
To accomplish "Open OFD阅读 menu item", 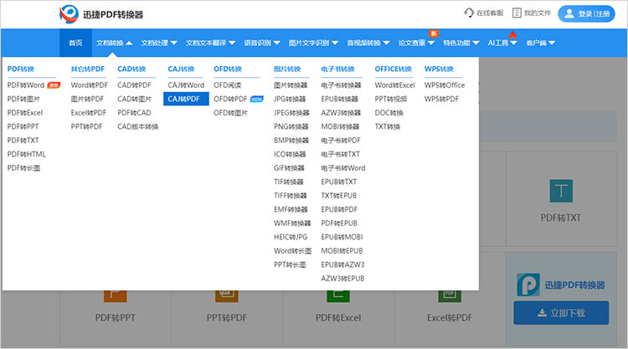I will click(x=228, y=85).
